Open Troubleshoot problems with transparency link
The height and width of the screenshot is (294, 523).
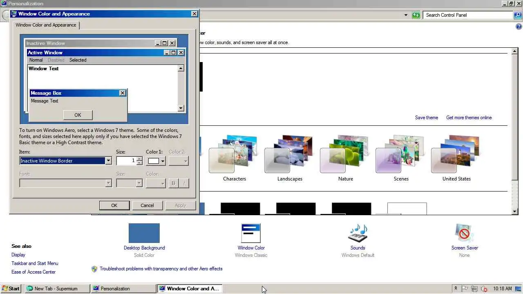coord(161,269)
